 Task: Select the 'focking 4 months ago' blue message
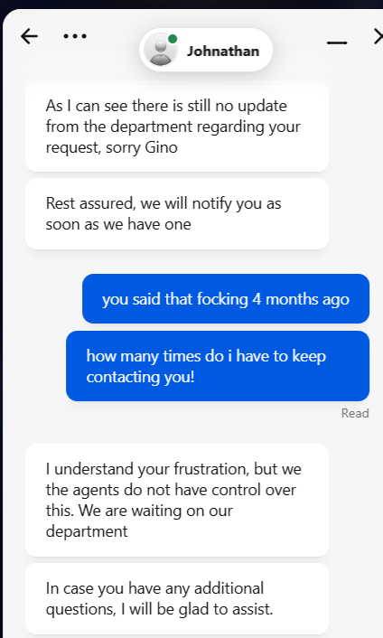tap(226, 299)
